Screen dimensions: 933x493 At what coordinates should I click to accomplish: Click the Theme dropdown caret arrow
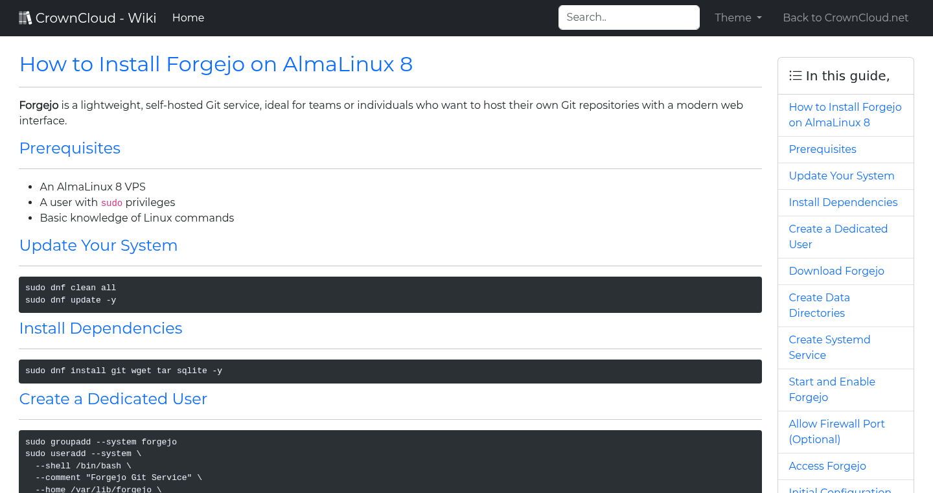click(x=759, y=17)
